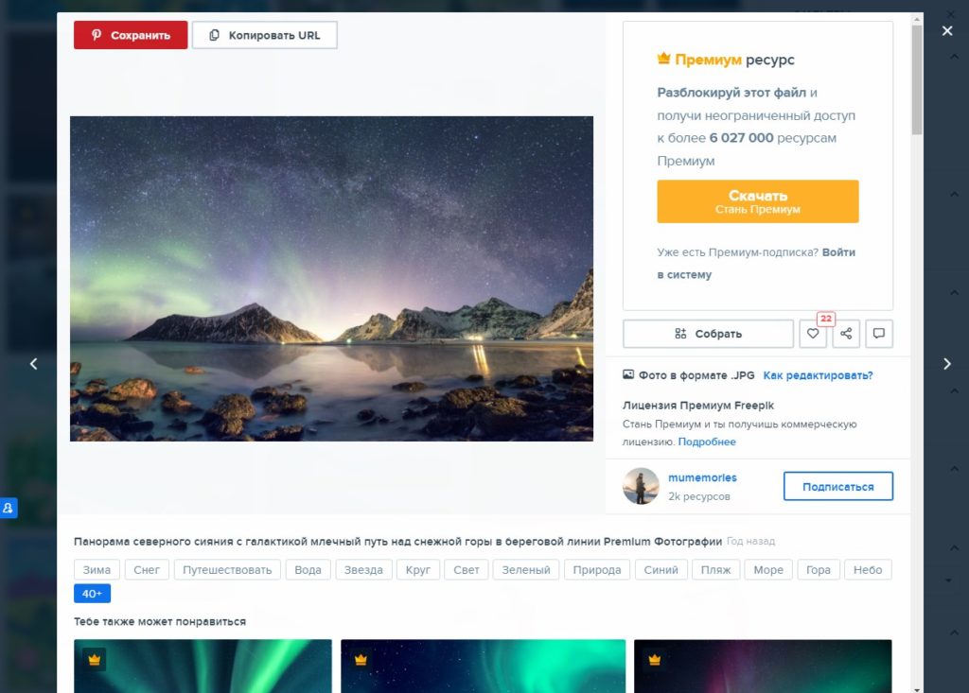Open the Подробнее license link

point(707,442)
